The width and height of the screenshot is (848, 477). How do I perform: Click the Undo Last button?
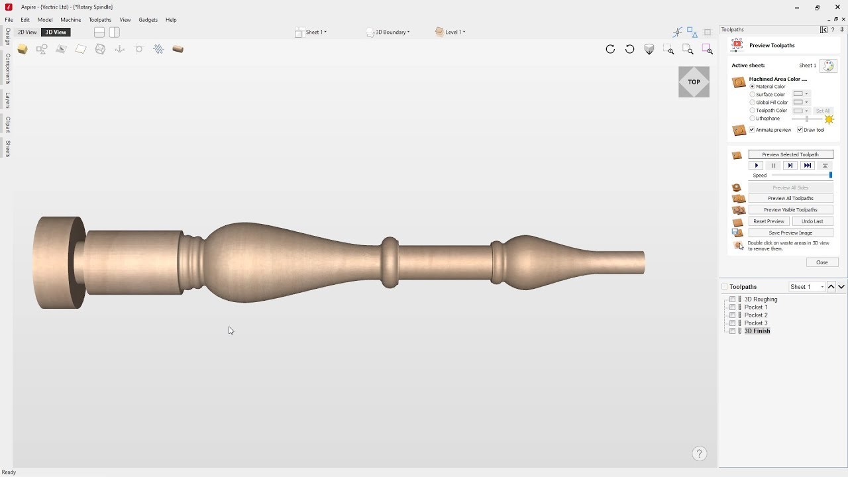click(x=812, y=221)
